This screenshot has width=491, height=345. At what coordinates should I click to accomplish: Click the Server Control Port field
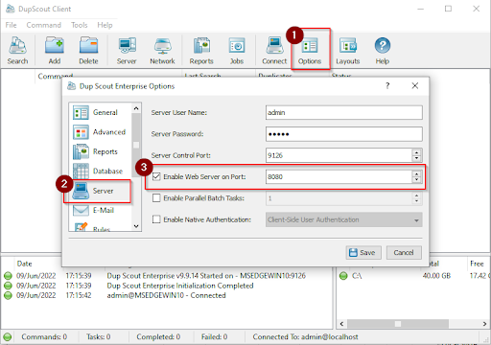[339, 155]
